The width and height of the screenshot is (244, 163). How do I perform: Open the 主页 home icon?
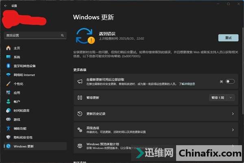(9, 48)
